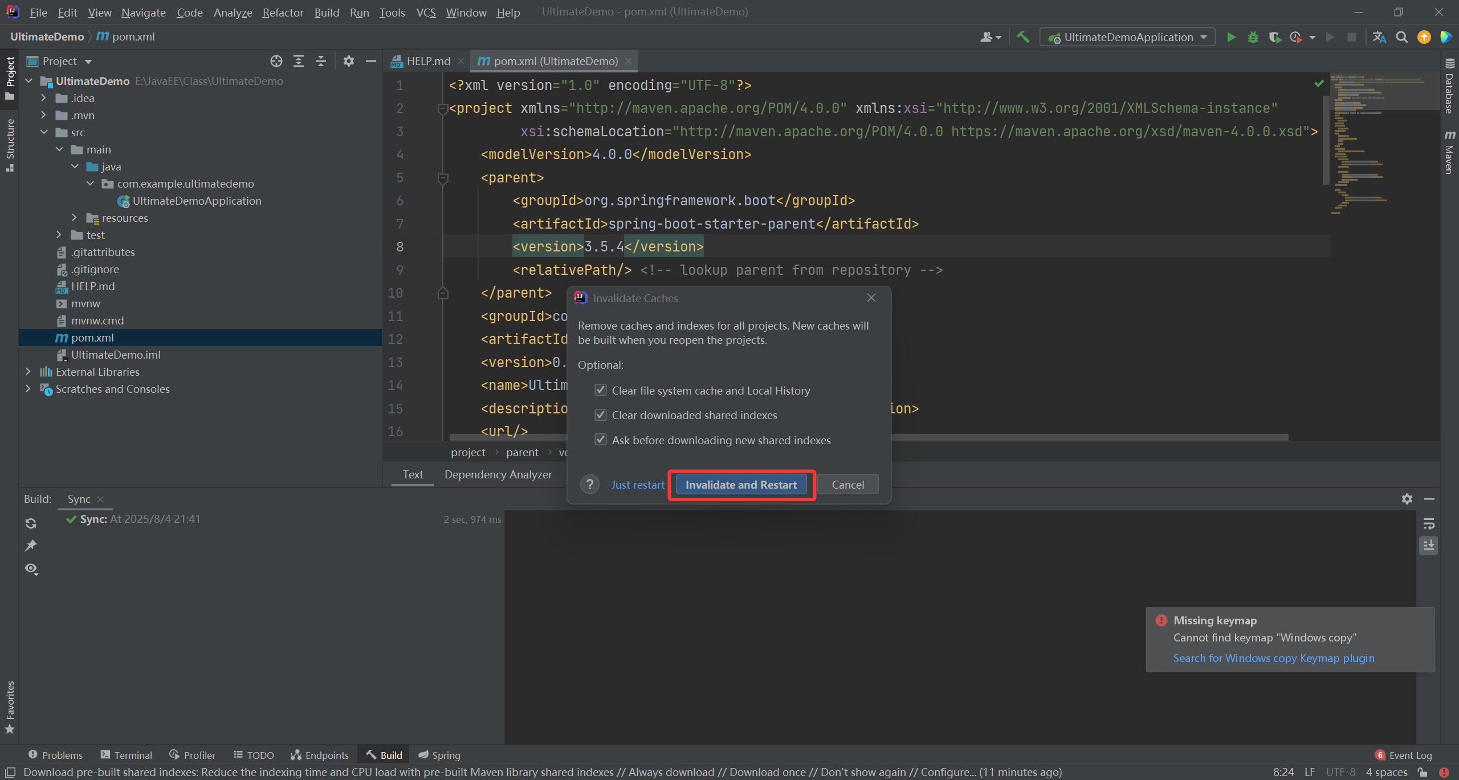
Task: Switch to HELP.md editor tab
Action: 427,61
